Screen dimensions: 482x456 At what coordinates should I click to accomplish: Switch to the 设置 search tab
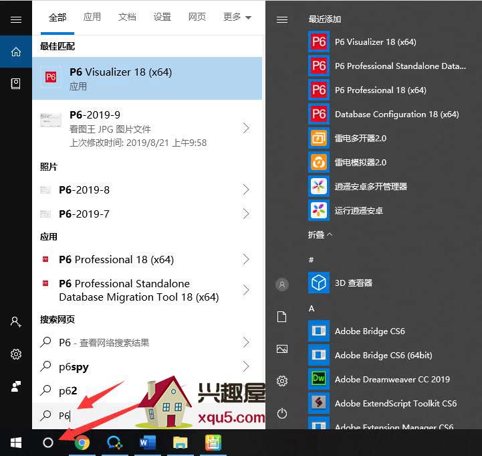tap(162, 17)
